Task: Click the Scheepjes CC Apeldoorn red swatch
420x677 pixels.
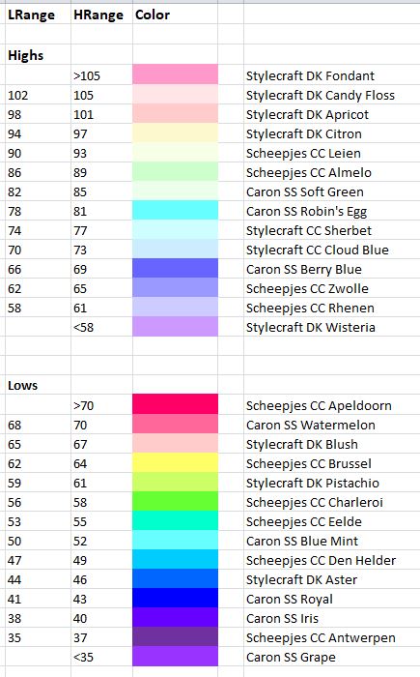Action: pyautogui.click(x=175, y=404)
